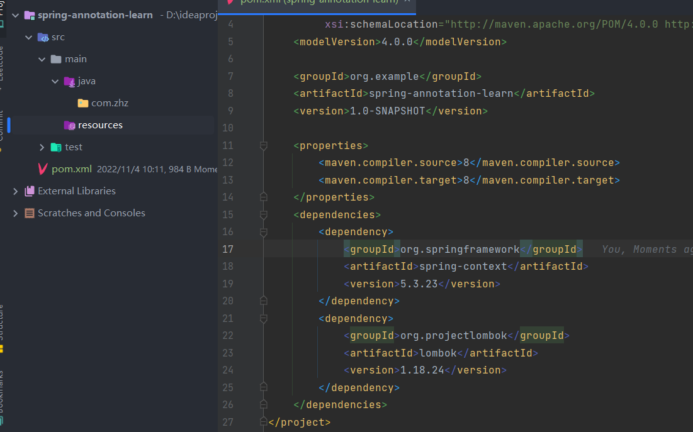Click the Maven icon beside pom.xml in tree
Image resolution: width=693 pixels, height=432 pixels.
43,169
